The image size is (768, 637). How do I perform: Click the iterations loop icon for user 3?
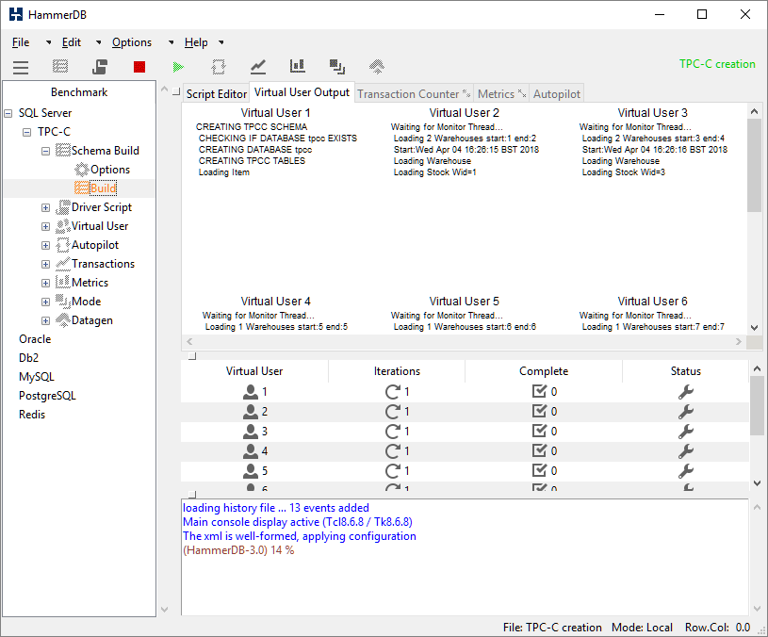pyautogui.click(x=393, y=432)
